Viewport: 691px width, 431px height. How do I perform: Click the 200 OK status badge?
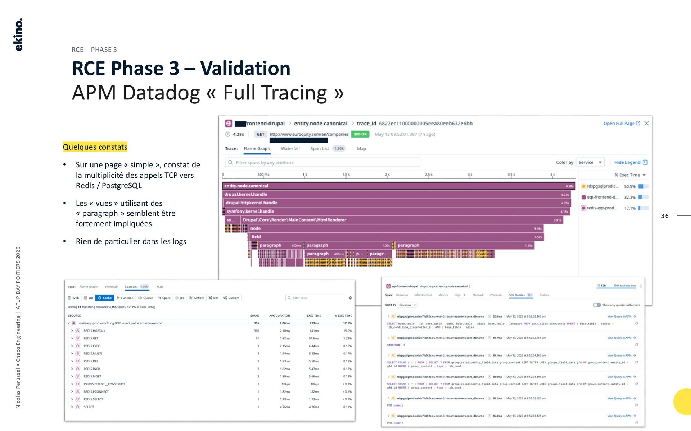tap(360, 134)
